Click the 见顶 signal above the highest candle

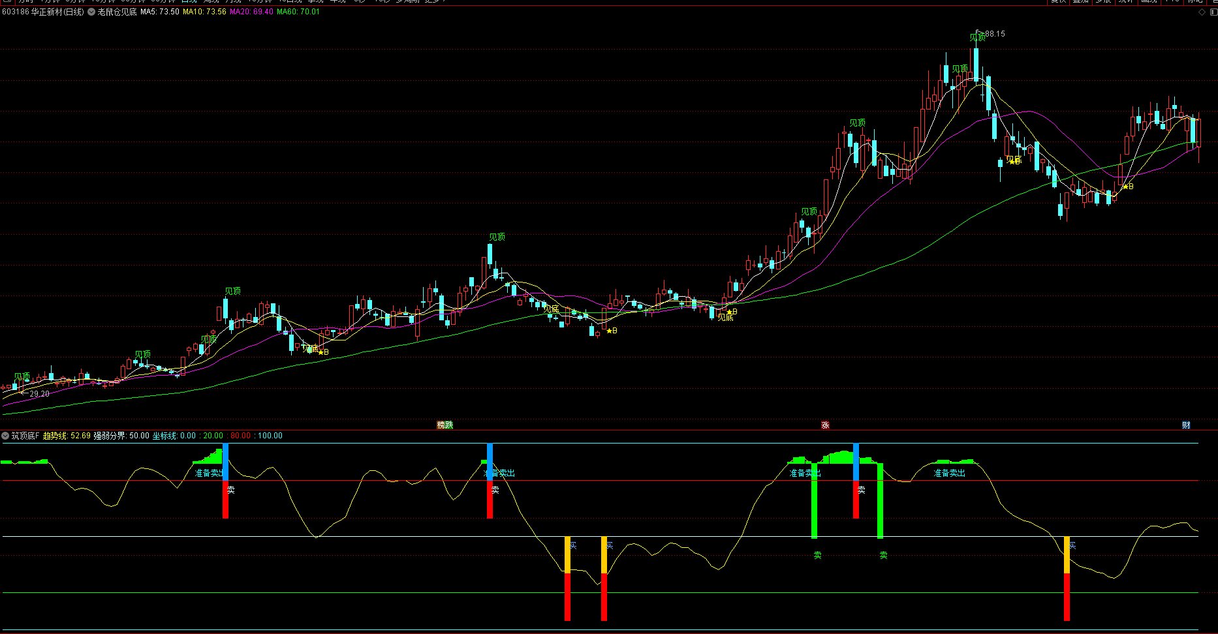(x=977, y=38)
